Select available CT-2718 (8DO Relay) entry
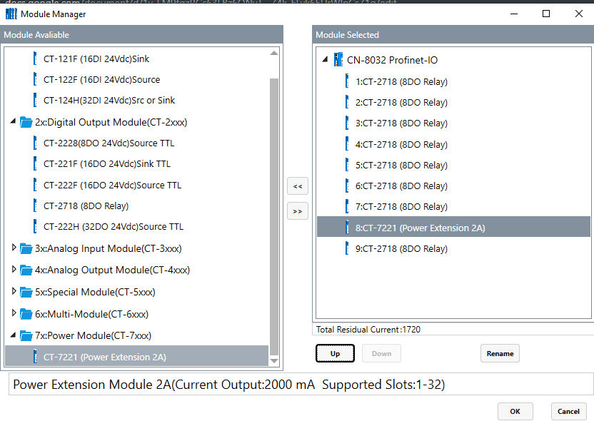Viewport: 594px width, 421px height. point(86,206)
